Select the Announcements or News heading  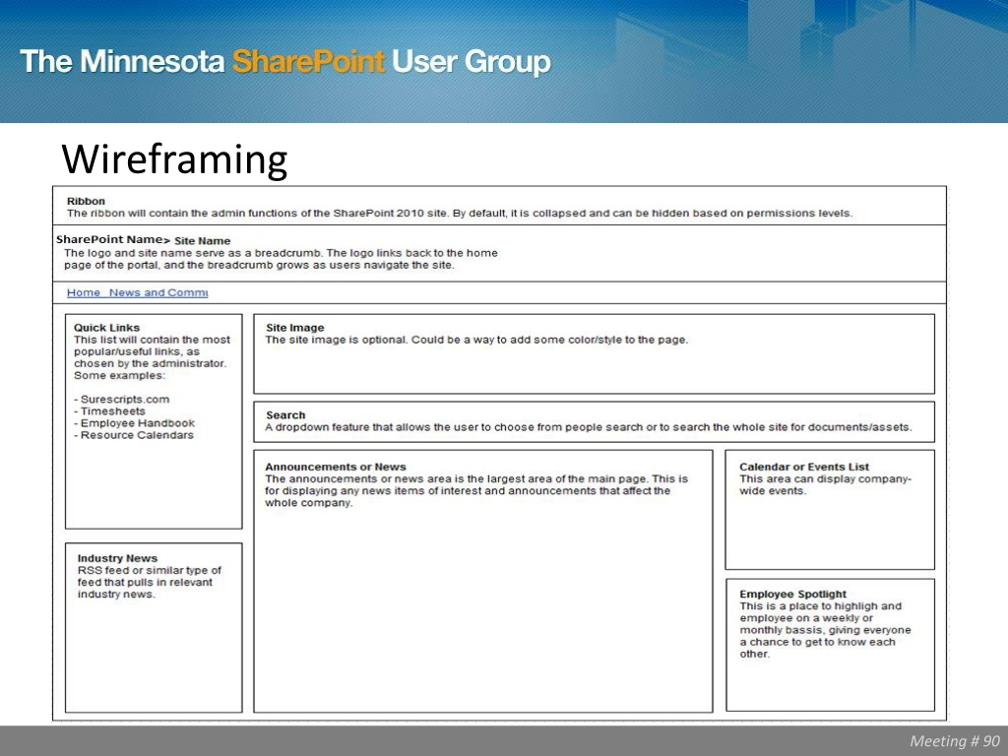(336, 467)
